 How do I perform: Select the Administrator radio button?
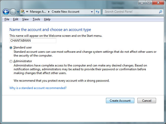pyautogui.click(x=11, y=61)
